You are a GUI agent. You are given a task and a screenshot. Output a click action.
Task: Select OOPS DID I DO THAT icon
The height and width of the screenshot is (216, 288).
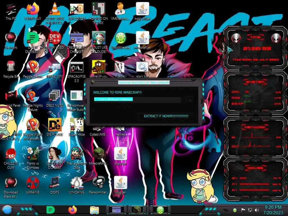coord(55,158)
